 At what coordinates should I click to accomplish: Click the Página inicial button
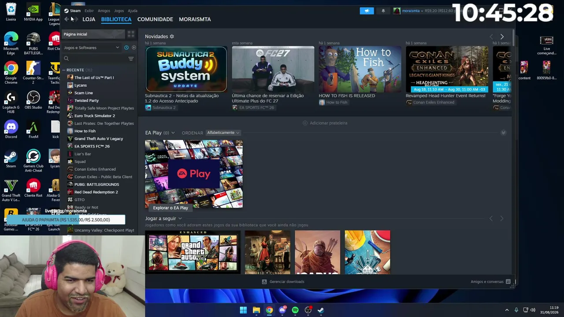[93, 34]
